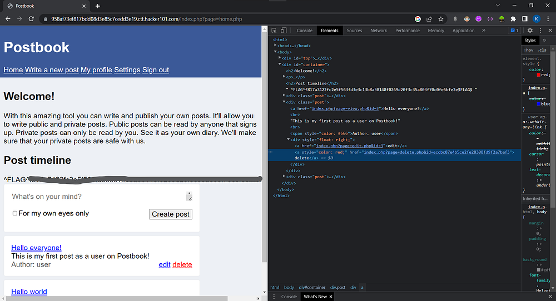Open DevTools settings gear
The height and width of the screenshot is (301, 556).
tap(530, 31)
